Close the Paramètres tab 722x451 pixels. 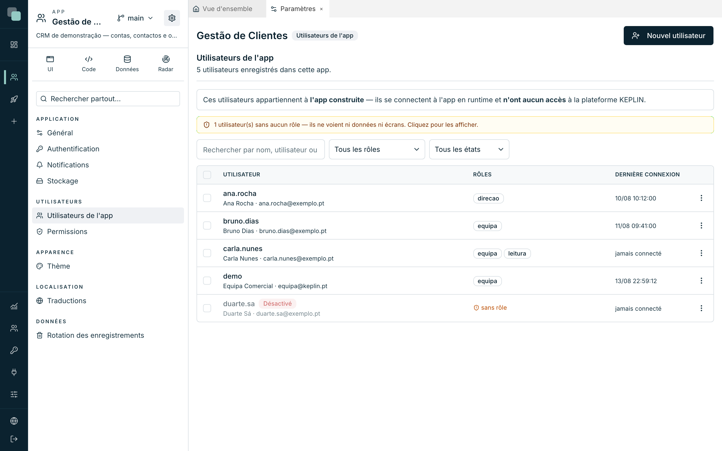321,9
